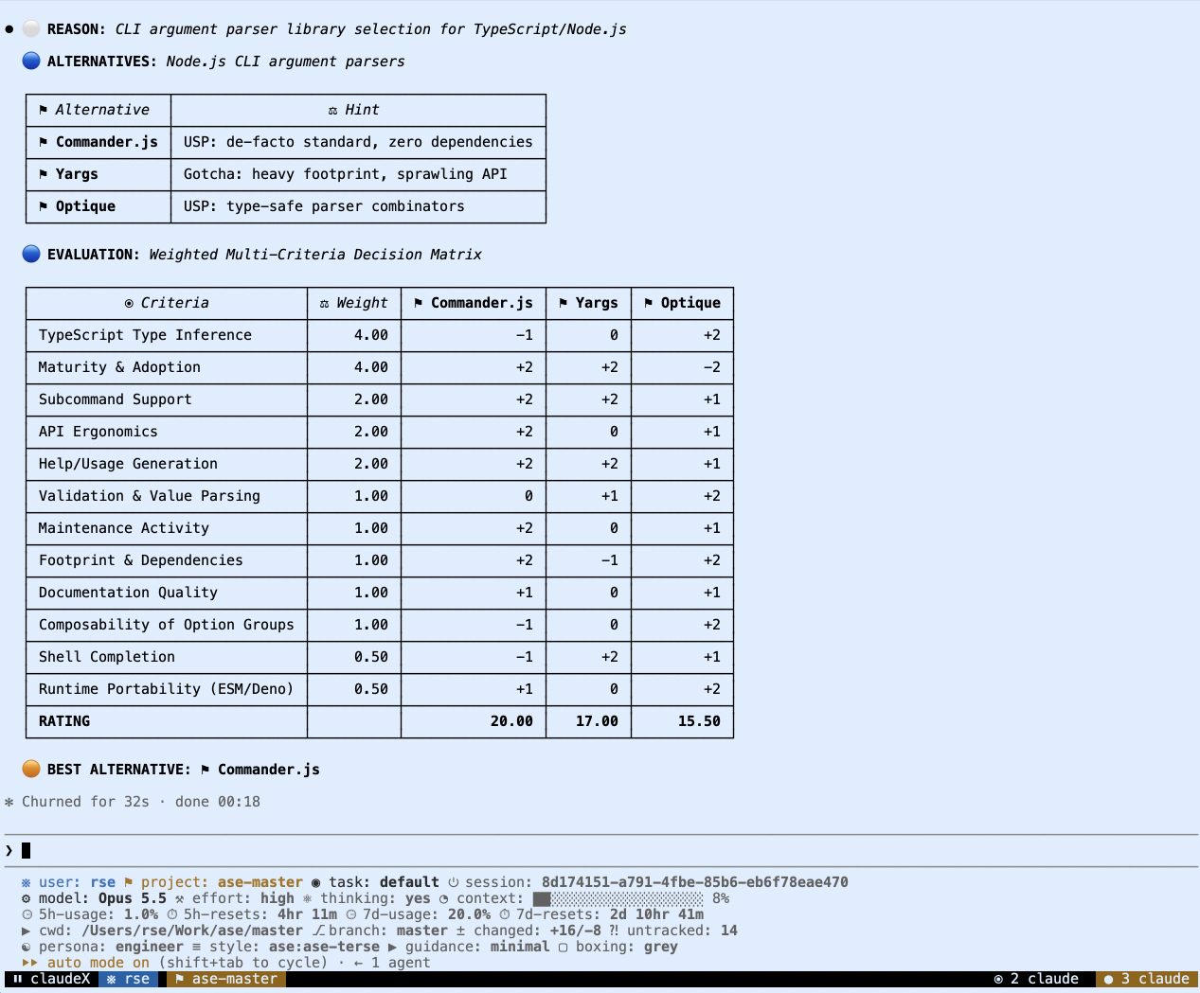The height and width of the screenshot is (993, 1200).
Task: Click the double-arrow icon before 'auto mode on'
Action: 30,963
